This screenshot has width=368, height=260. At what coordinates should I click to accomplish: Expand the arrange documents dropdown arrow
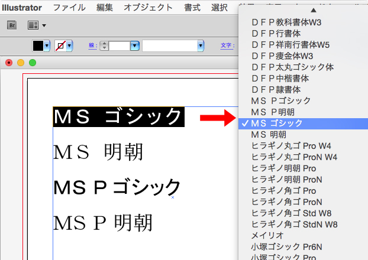click(44, 25)
